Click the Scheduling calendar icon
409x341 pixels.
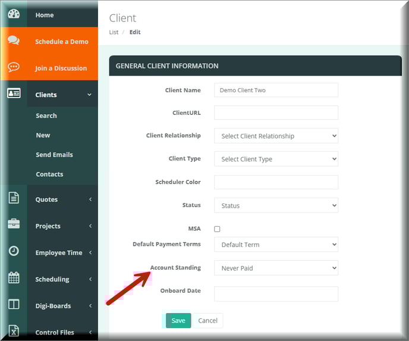click(14, 279)
